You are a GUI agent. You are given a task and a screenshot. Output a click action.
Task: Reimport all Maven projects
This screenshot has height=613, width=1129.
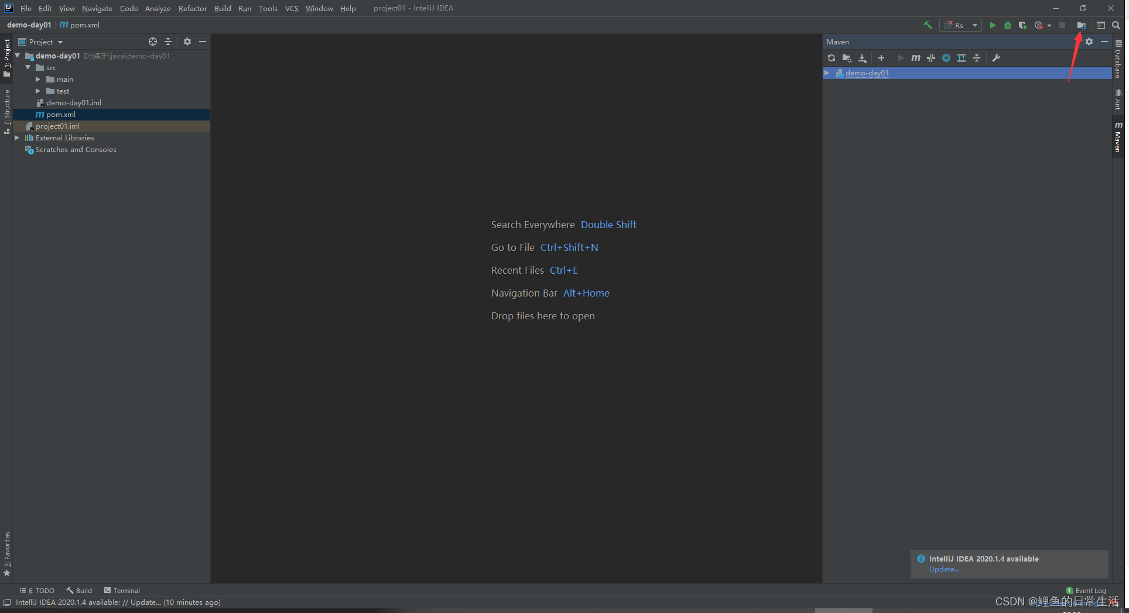tap(832, 58)
